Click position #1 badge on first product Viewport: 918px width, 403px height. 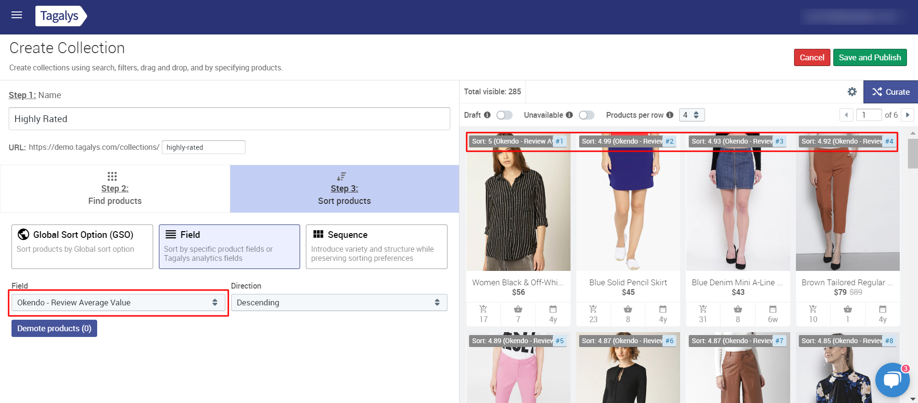(560, 141)
